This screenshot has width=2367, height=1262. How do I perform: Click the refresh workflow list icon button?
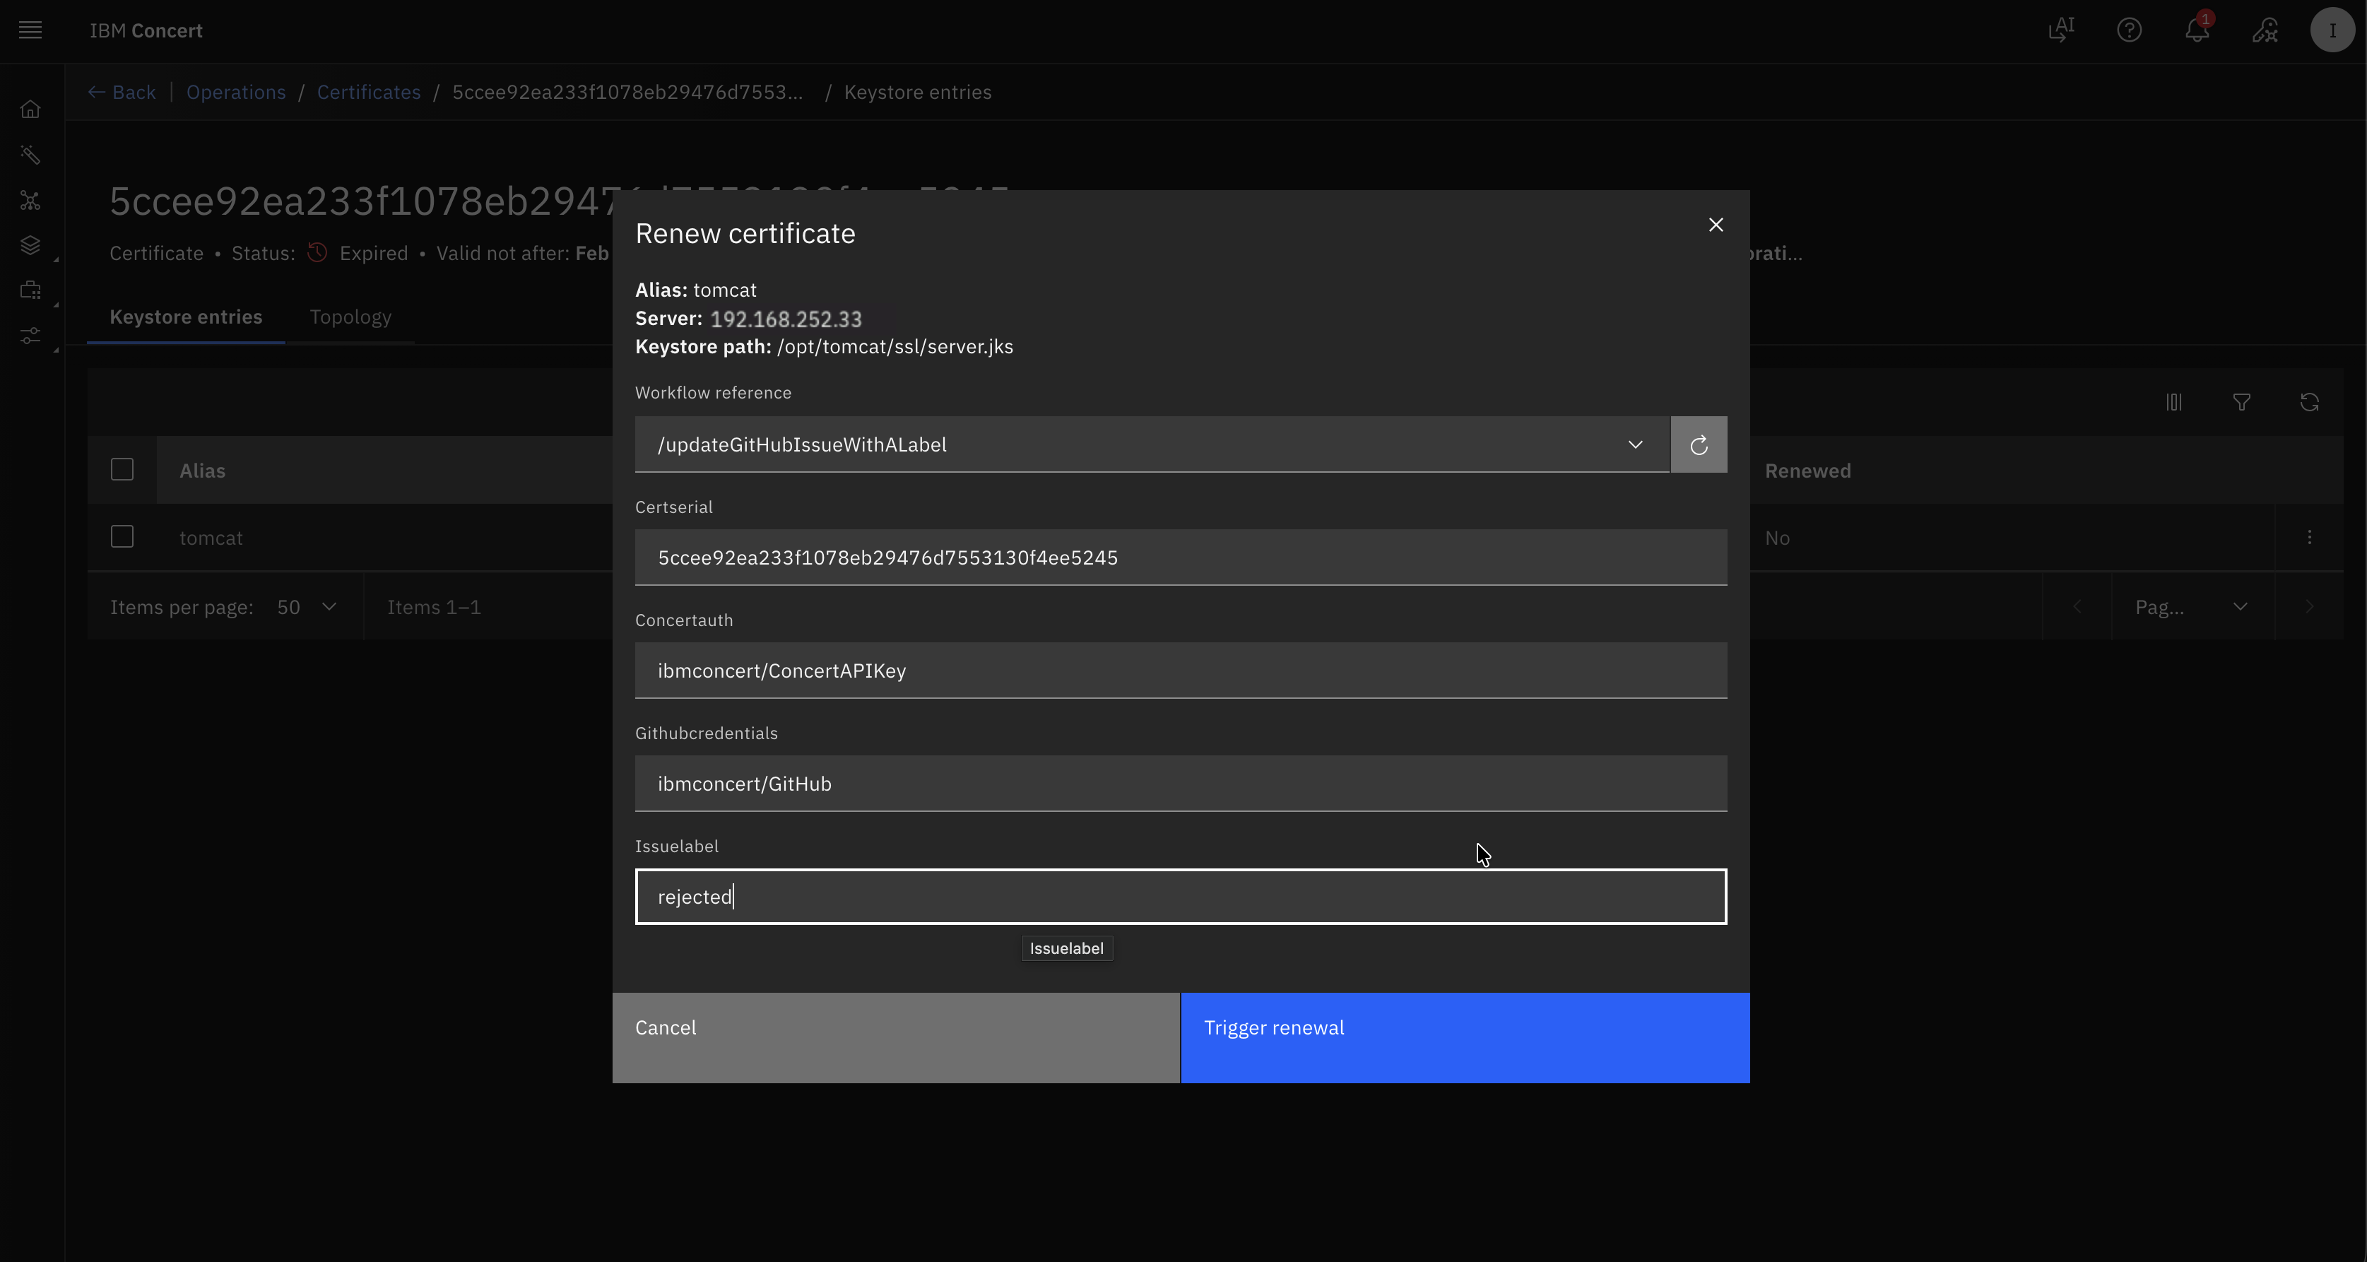1698,445
